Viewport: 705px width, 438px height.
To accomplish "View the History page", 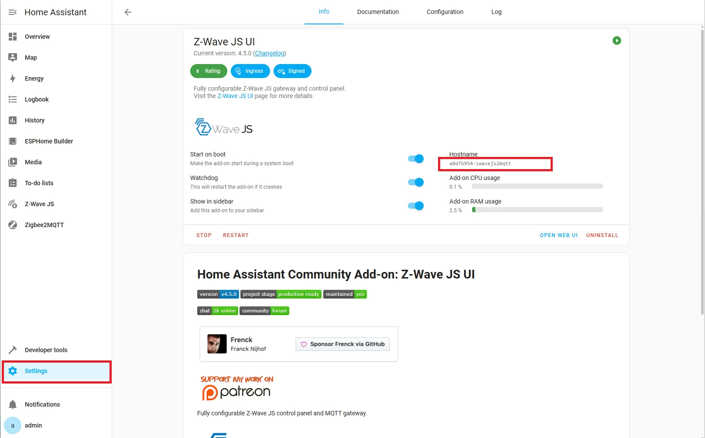I will pyautogui.click(x=34, y=120).
